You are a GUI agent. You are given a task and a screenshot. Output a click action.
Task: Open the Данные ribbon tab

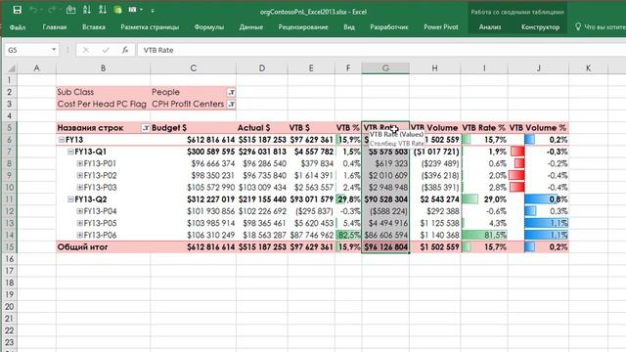point(251,27)
